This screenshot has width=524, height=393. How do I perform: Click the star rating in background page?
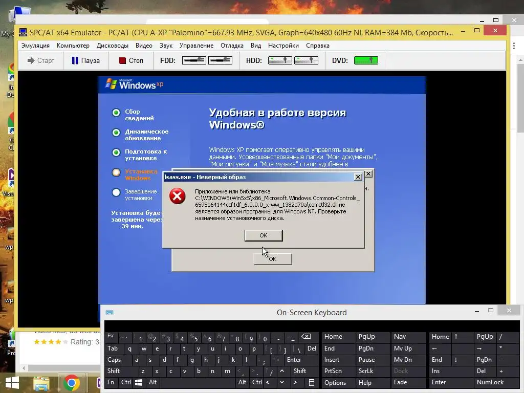coord(51,342)
